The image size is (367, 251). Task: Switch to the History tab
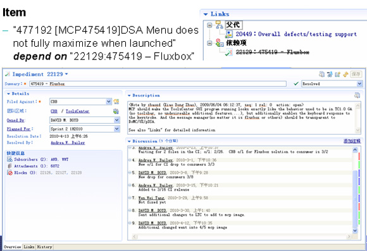pos(44,247)
